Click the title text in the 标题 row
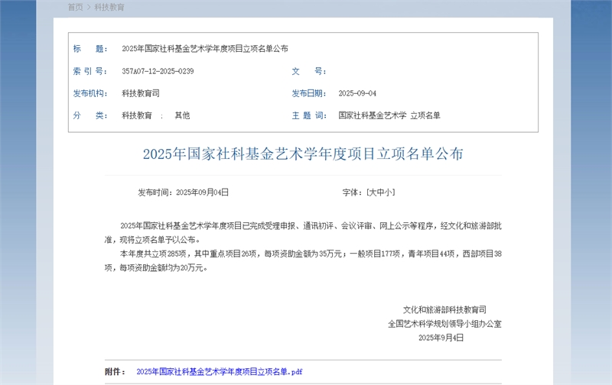Viewport: 612px width, 385px height. [x=205, y=49]
